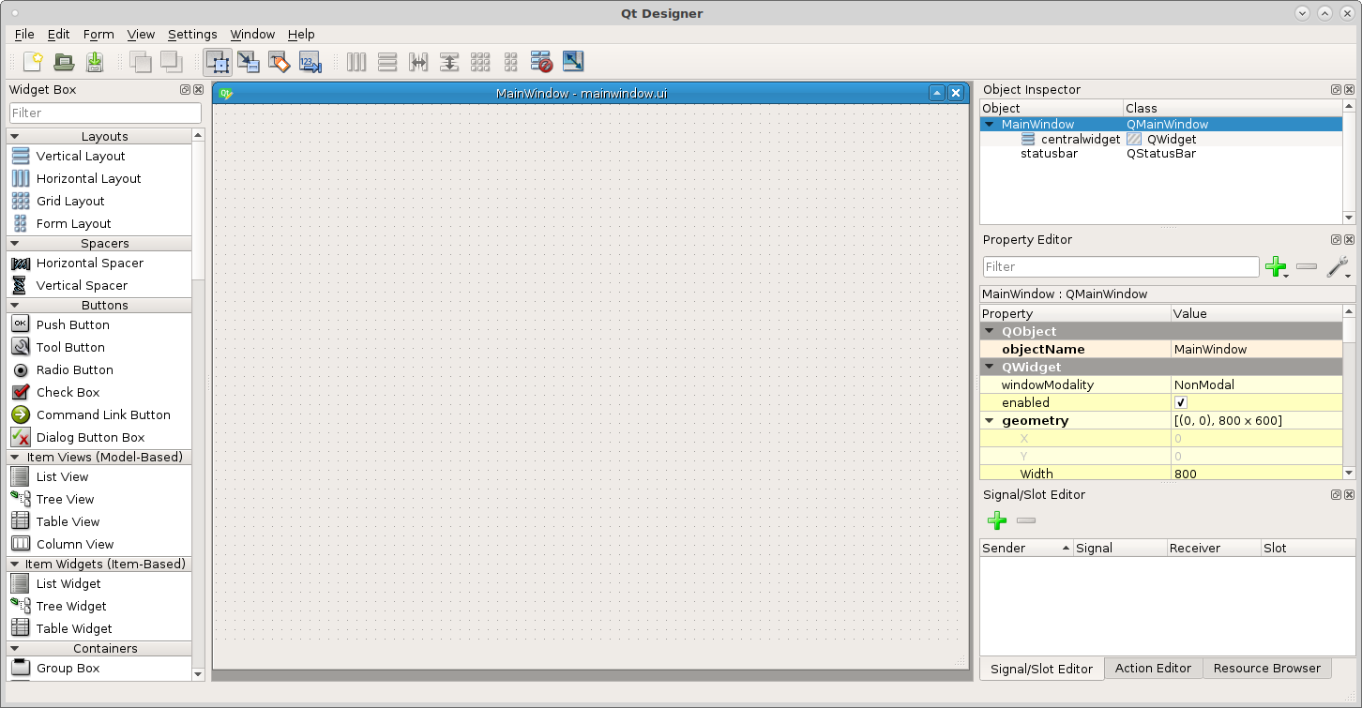Open the Form menu
This screenshot has width=1362, height=708.
(98, 34)
